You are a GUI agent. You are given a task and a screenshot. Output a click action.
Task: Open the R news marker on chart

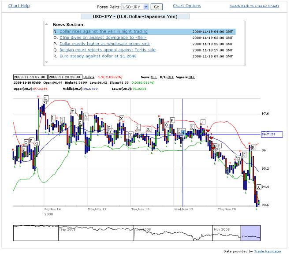tap(149, 130)
